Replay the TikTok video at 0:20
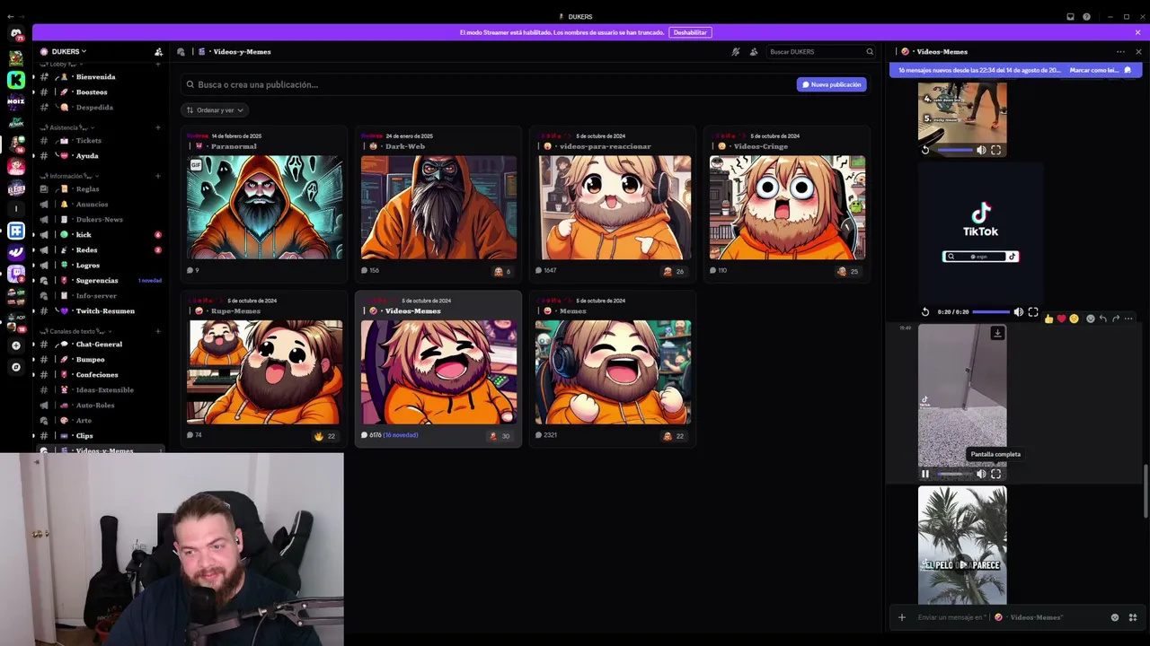Image resolution: width=1150 pixels, height=646 pixels. (925, 312)
